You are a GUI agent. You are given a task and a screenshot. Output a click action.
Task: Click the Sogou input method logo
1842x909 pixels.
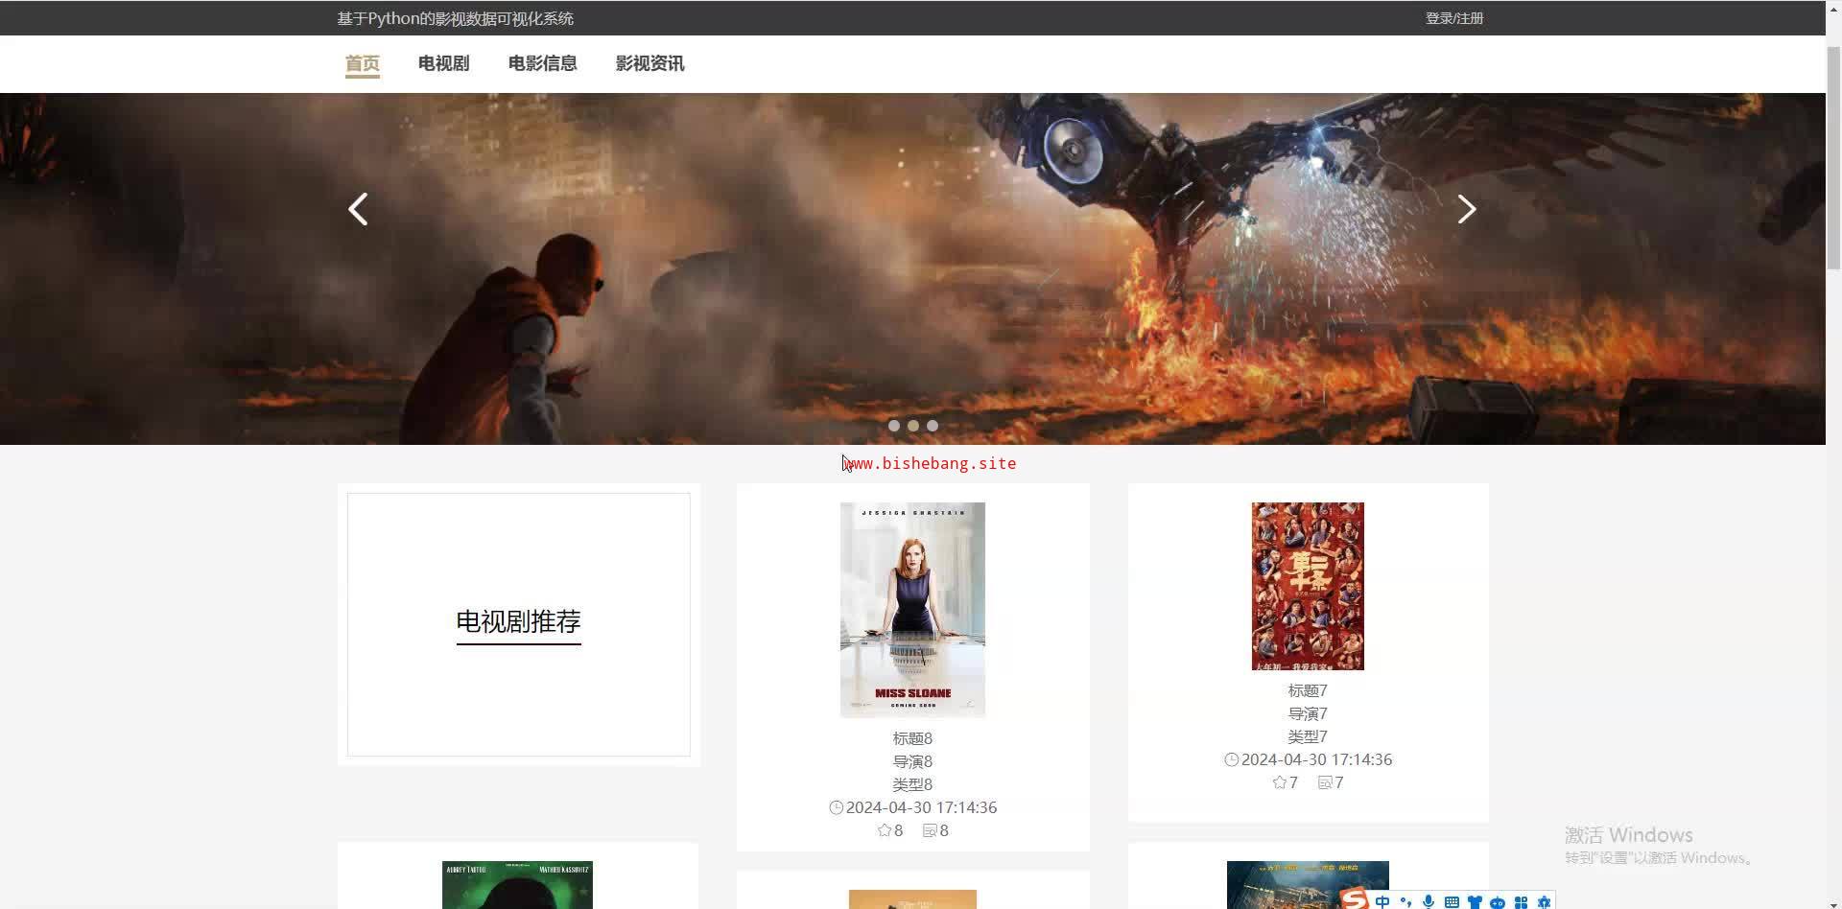point(1354,899)
